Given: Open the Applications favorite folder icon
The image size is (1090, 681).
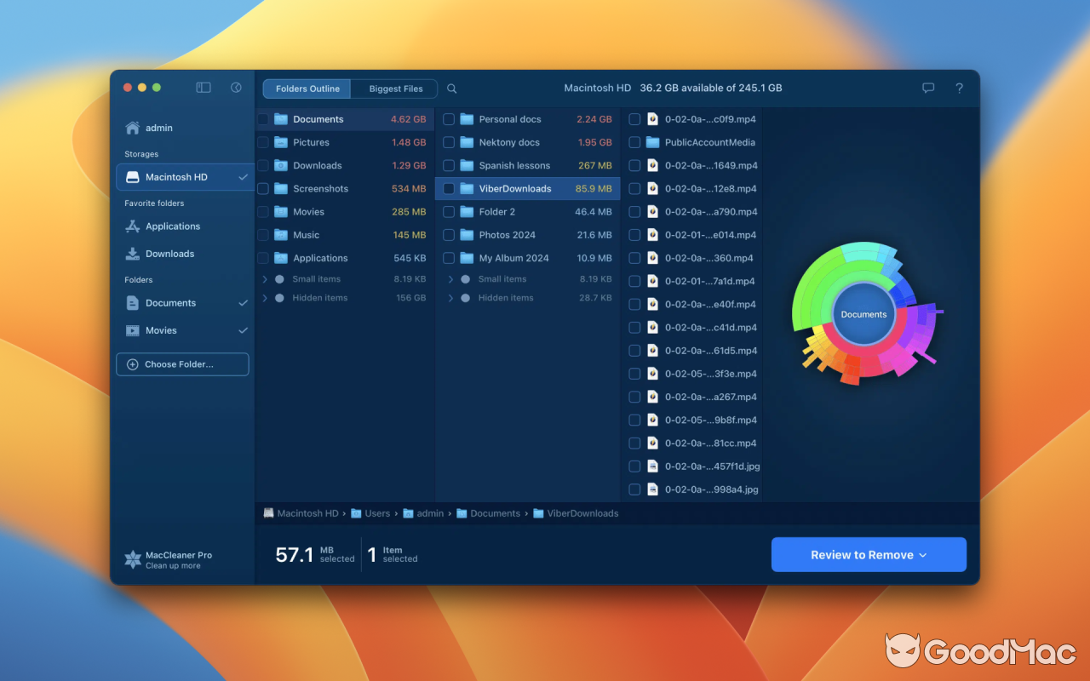Looking at the screenshot, I should tap(134, 226).
